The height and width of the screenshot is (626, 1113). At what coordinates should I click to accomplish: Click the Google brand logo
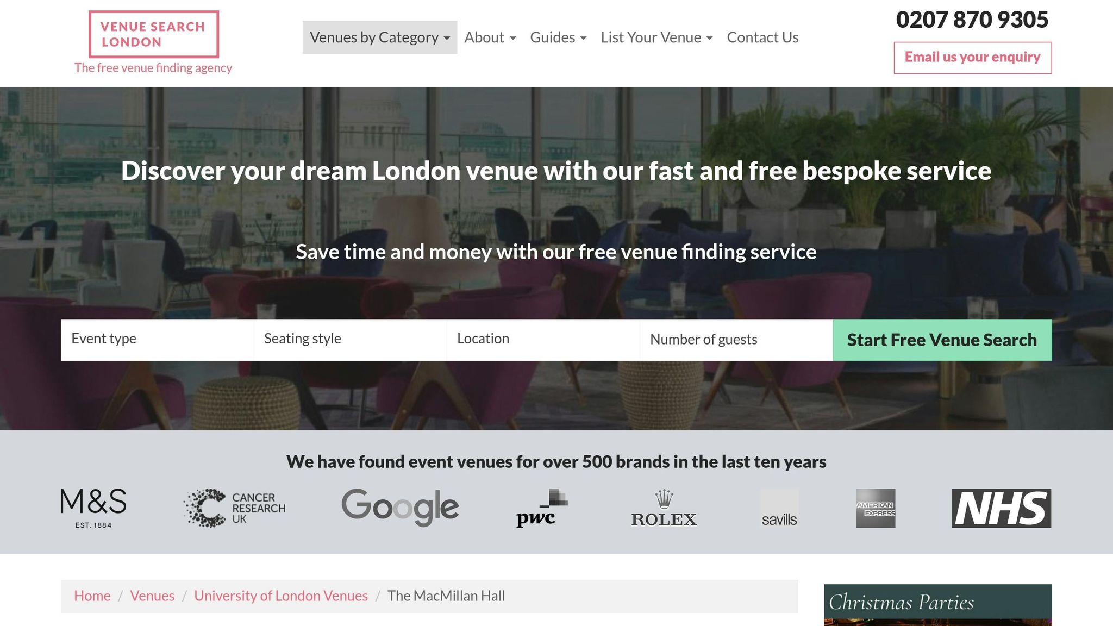point(400,507)
